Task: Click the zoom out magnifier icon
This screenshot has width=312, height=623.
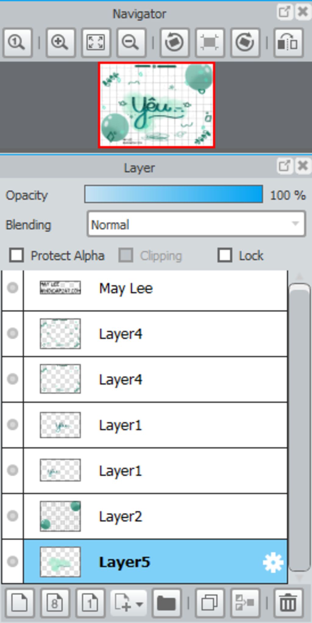Action: point(131,42)
